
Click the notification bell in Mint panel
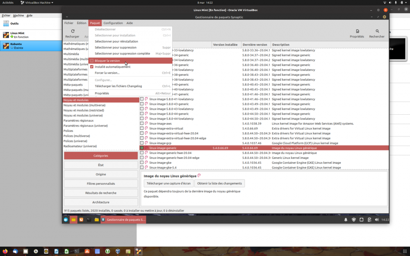[346, 220]
